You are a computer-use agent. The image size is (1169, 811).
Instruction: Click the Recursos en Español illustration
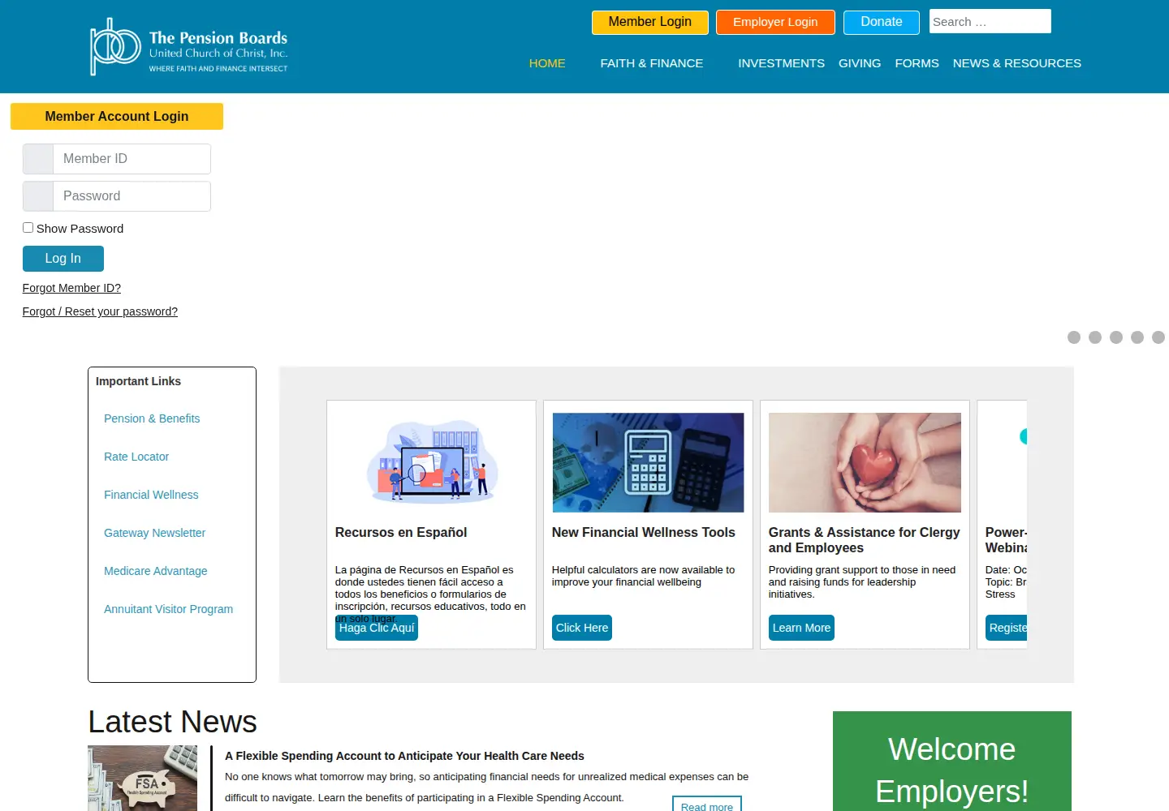pos(431,461)
